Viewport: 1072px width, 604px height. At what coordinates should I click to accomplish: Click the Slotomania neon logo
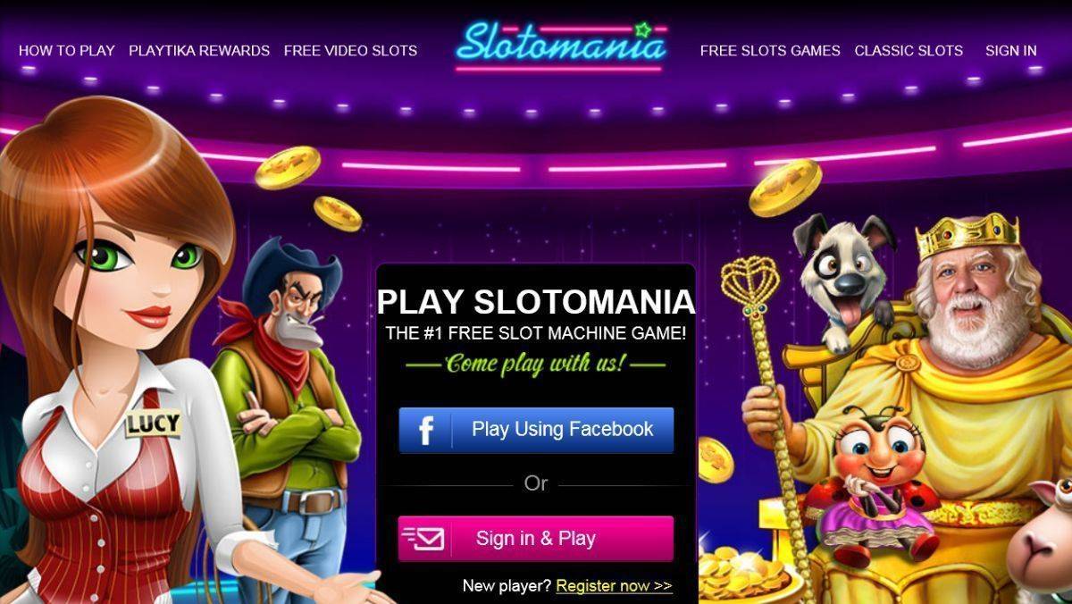pos(561,44)
